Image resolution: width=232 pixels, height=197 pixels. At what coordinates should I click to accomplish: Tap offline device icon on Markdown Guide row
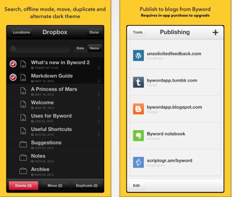pos(99,81)
